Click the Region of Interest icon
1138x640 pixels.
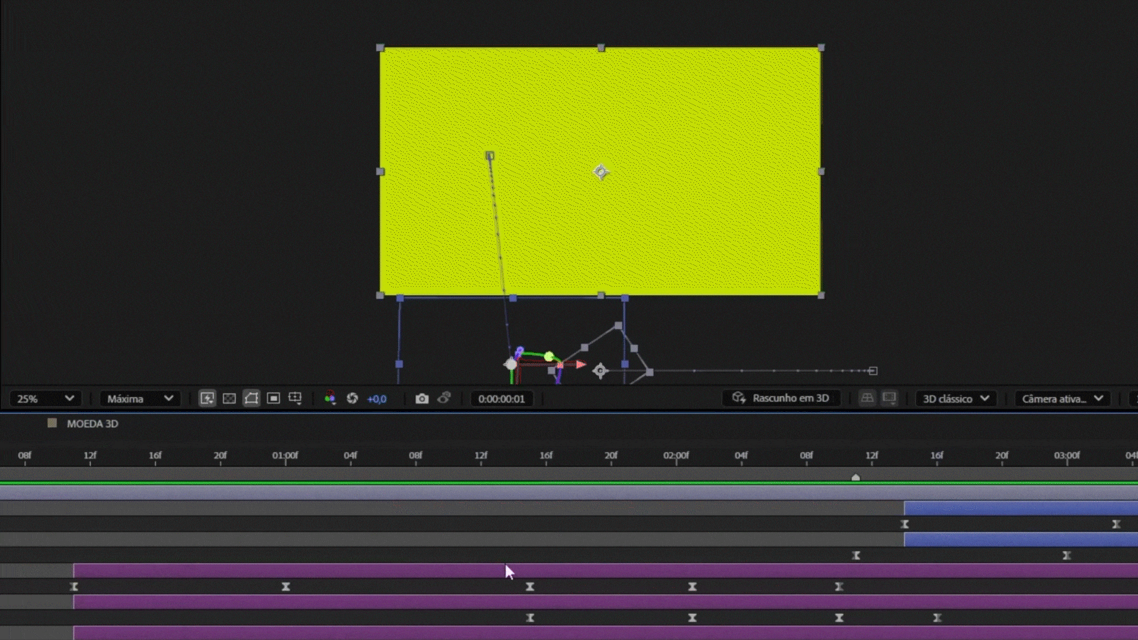pyautogui.click(x=273, y=398)
